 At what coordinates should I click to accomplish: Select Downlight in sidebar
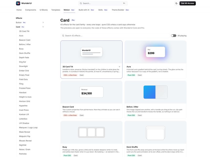tap(23, 66)
